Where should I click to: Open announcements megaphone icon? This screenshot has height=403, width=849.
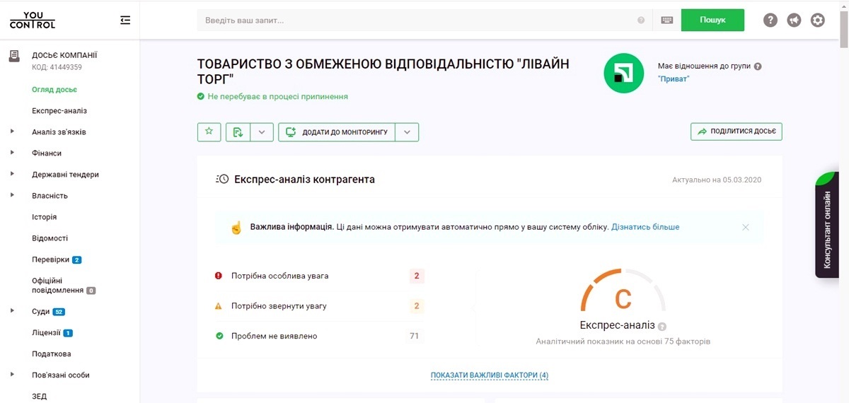794,21
